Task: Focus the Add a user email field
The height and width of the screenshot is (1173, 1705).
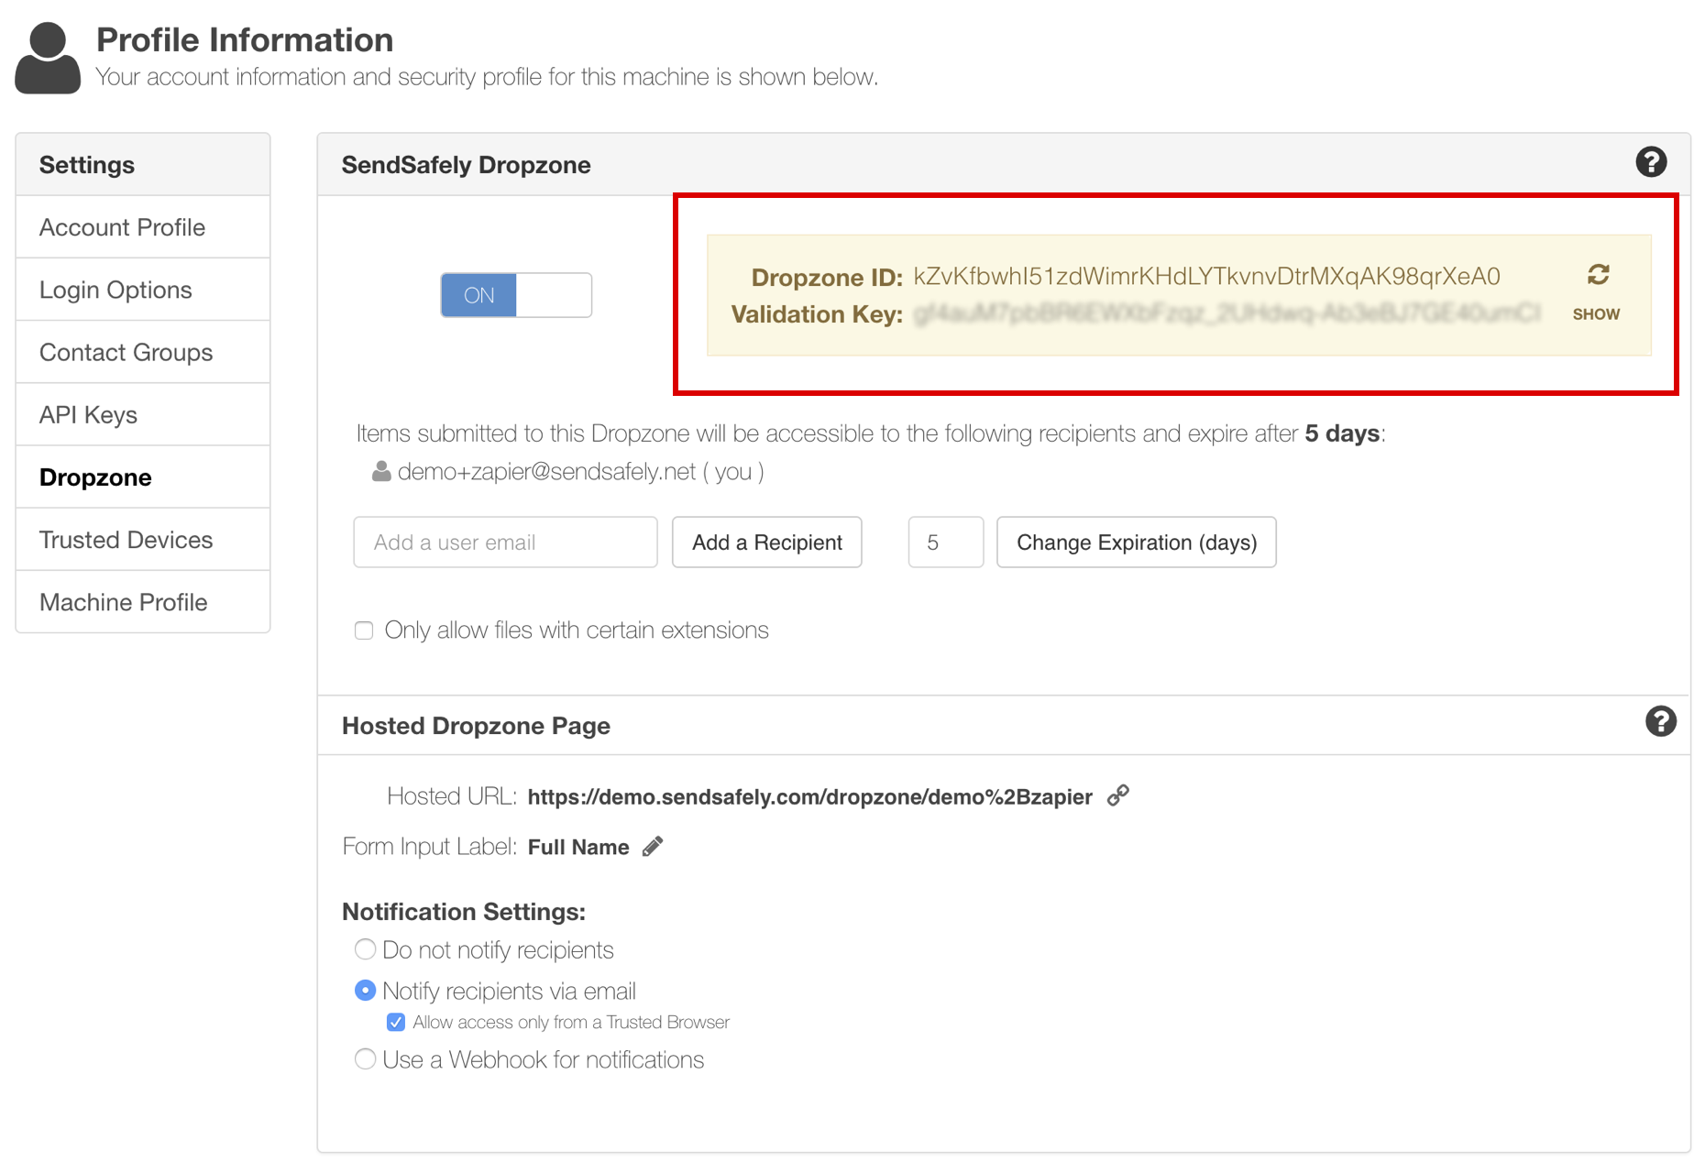Action: coord(505,543)
